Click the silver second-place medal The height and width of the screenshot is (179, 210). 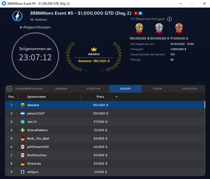(x=159, y=28)
